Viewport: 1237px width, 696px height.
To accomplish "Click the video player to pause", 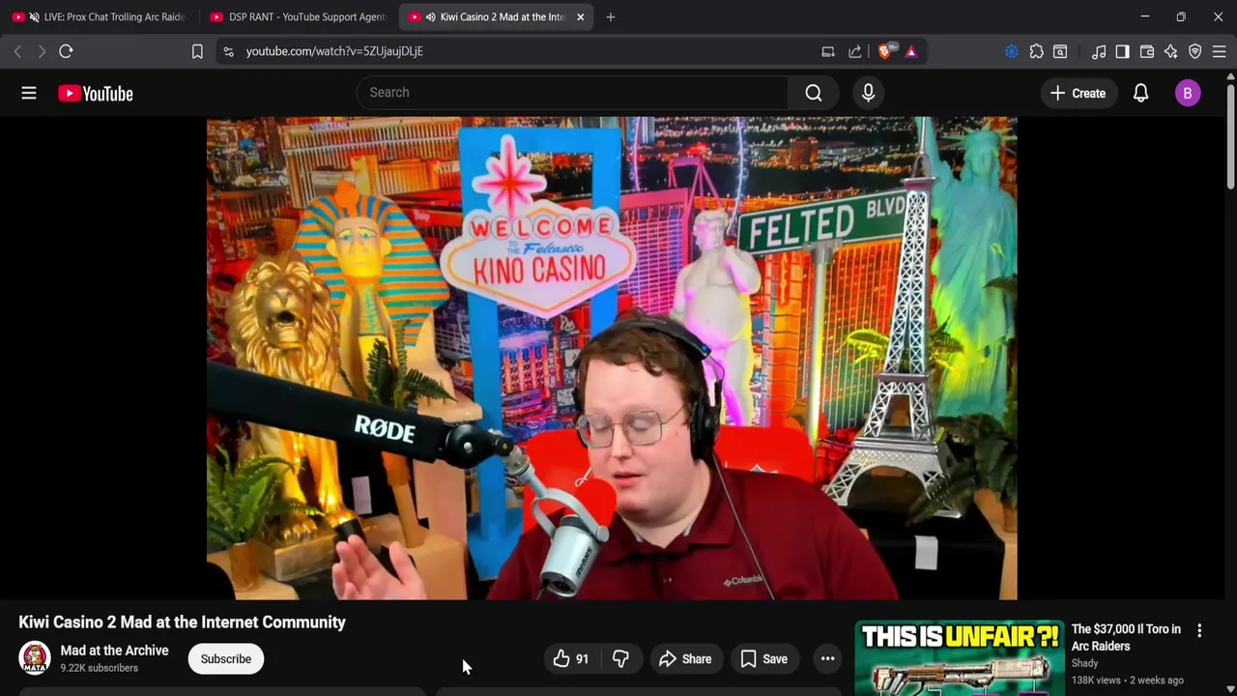I will click(x=612, y=359).
